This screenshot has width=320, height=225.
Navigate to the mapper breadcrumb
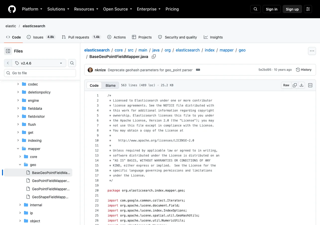[x=227, y=50]
